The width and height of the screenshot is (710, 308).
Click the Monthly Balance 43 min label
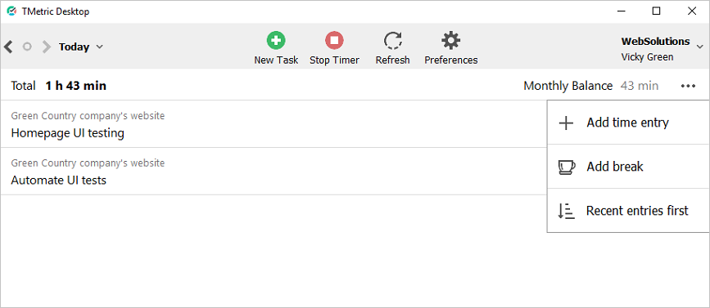pos(591,86)
